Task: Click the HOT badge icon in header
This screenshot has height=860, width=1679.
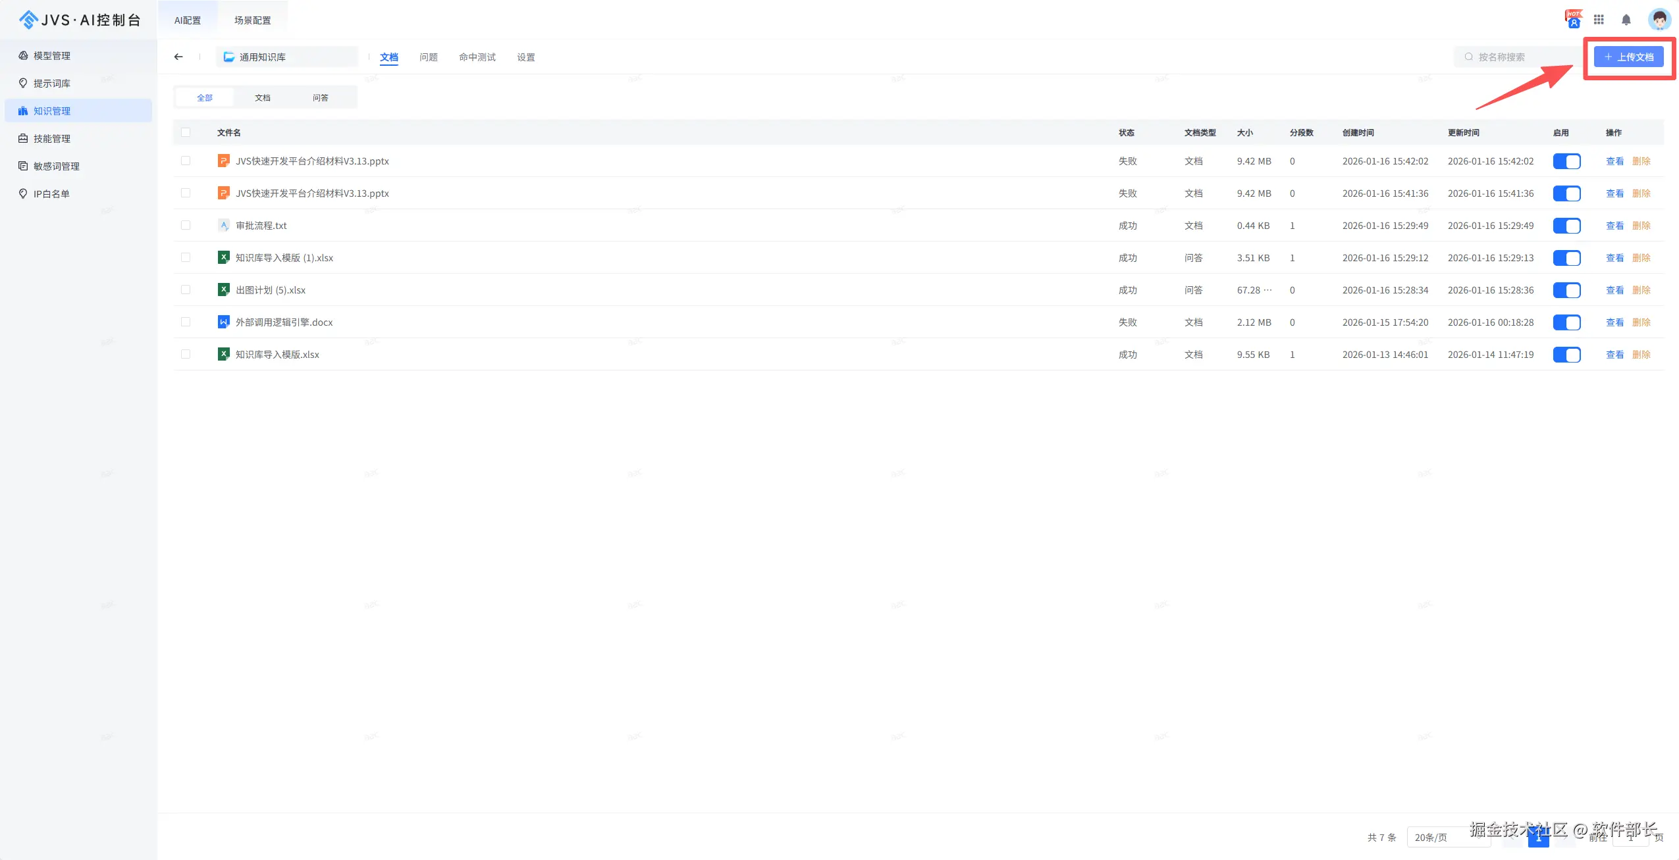Action: (1573, 19)
